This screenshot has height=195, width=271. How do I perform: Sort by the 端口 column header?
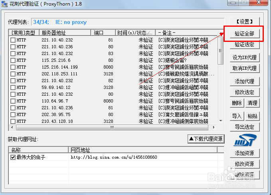103,33
